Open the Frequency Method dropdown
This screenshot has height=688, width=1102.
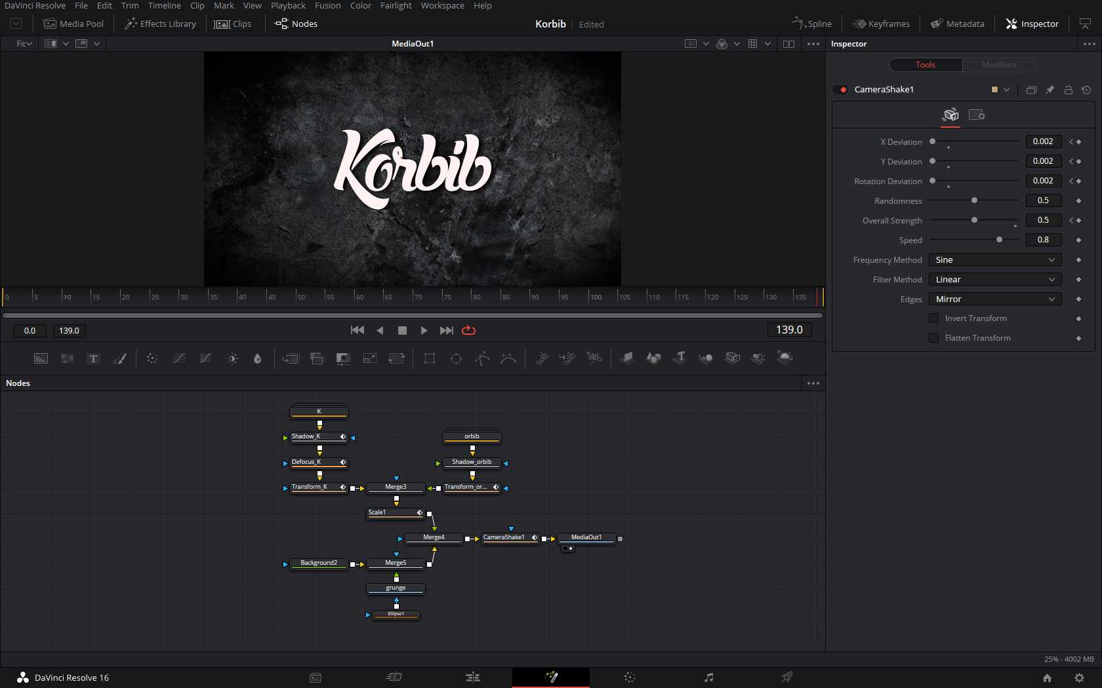click(x=994, y=259)
